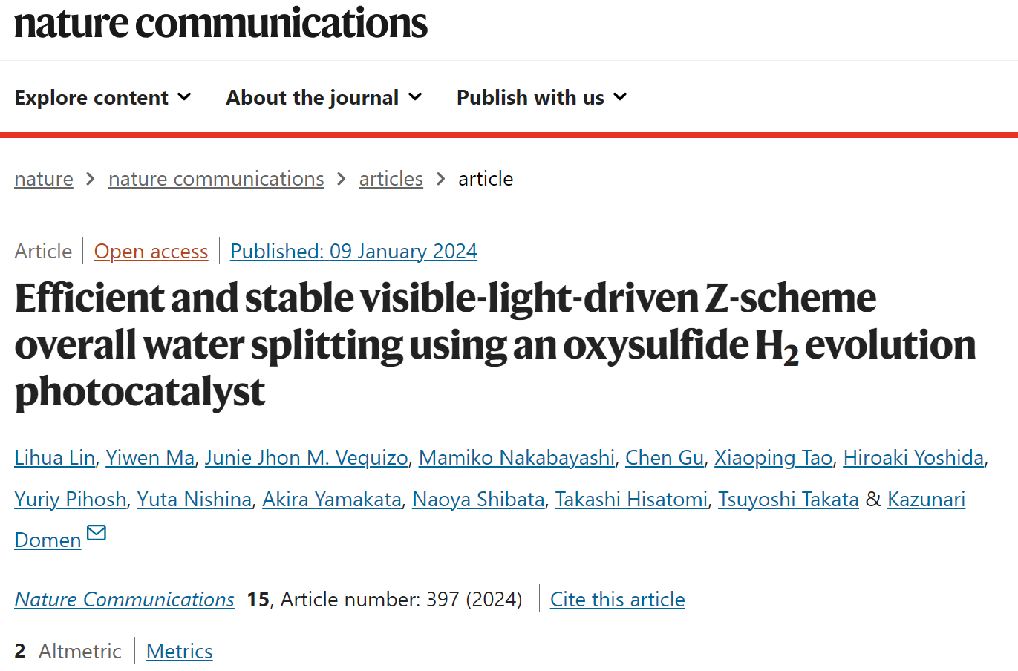
Task: Open the nature communications breadcrumb link
Action: (x=216, y=179)
